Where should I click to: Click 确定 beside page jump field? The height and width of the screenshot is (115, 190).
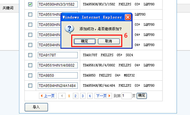tap(142, 96)
